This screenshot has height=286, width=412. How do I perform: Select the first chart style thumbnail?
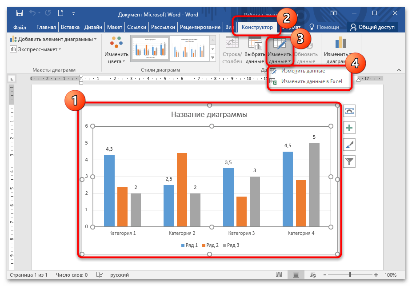[150, 48]
